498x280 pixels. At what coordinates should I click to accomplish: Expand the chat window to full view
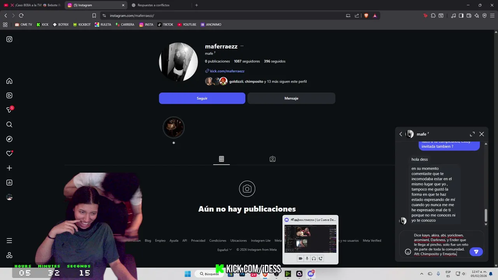(472, 134)
